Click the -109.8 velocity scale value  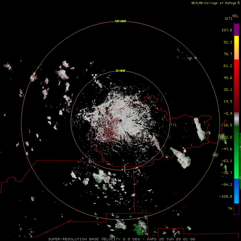226,197
